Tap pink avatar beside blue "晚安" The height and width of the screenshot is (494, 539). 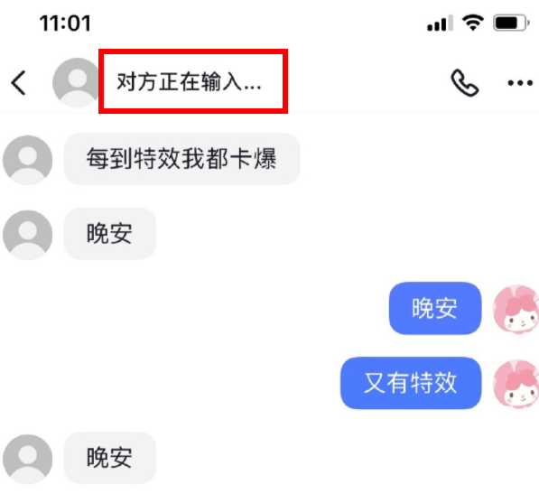[516, 310]
